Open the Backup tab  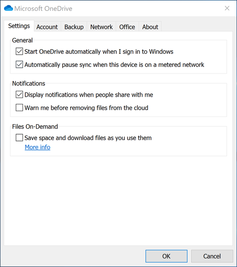point(74,27)
